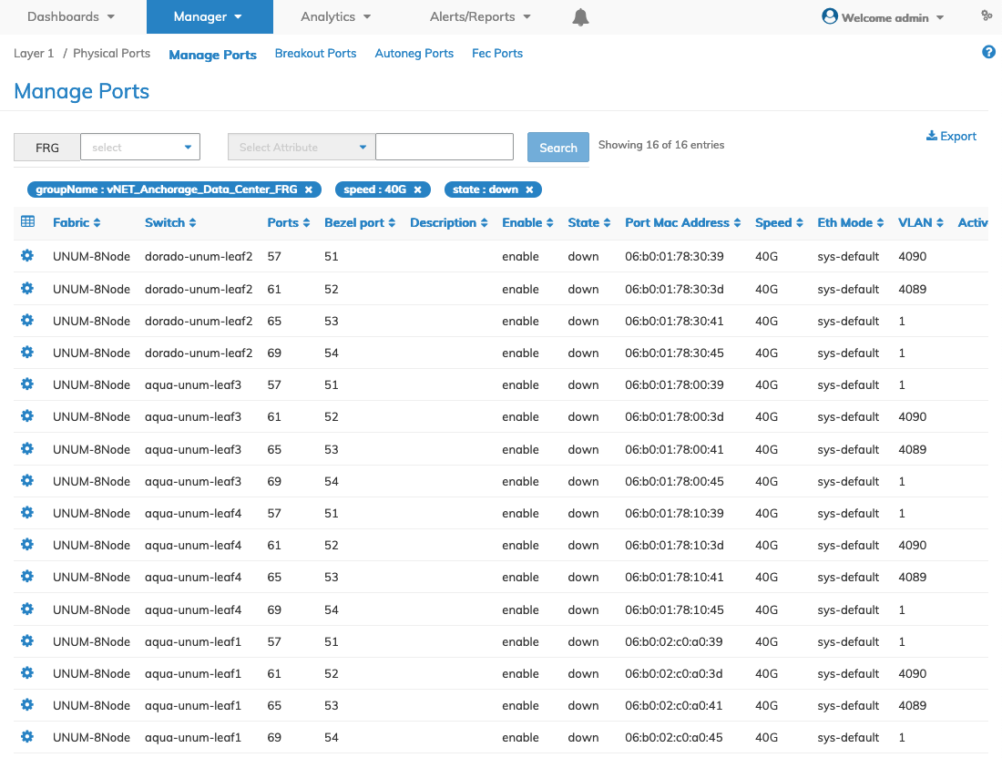Viewport: 1002px width, 758px height.
Task: Sort table by Eth Mode column
Action: point(851,222)
